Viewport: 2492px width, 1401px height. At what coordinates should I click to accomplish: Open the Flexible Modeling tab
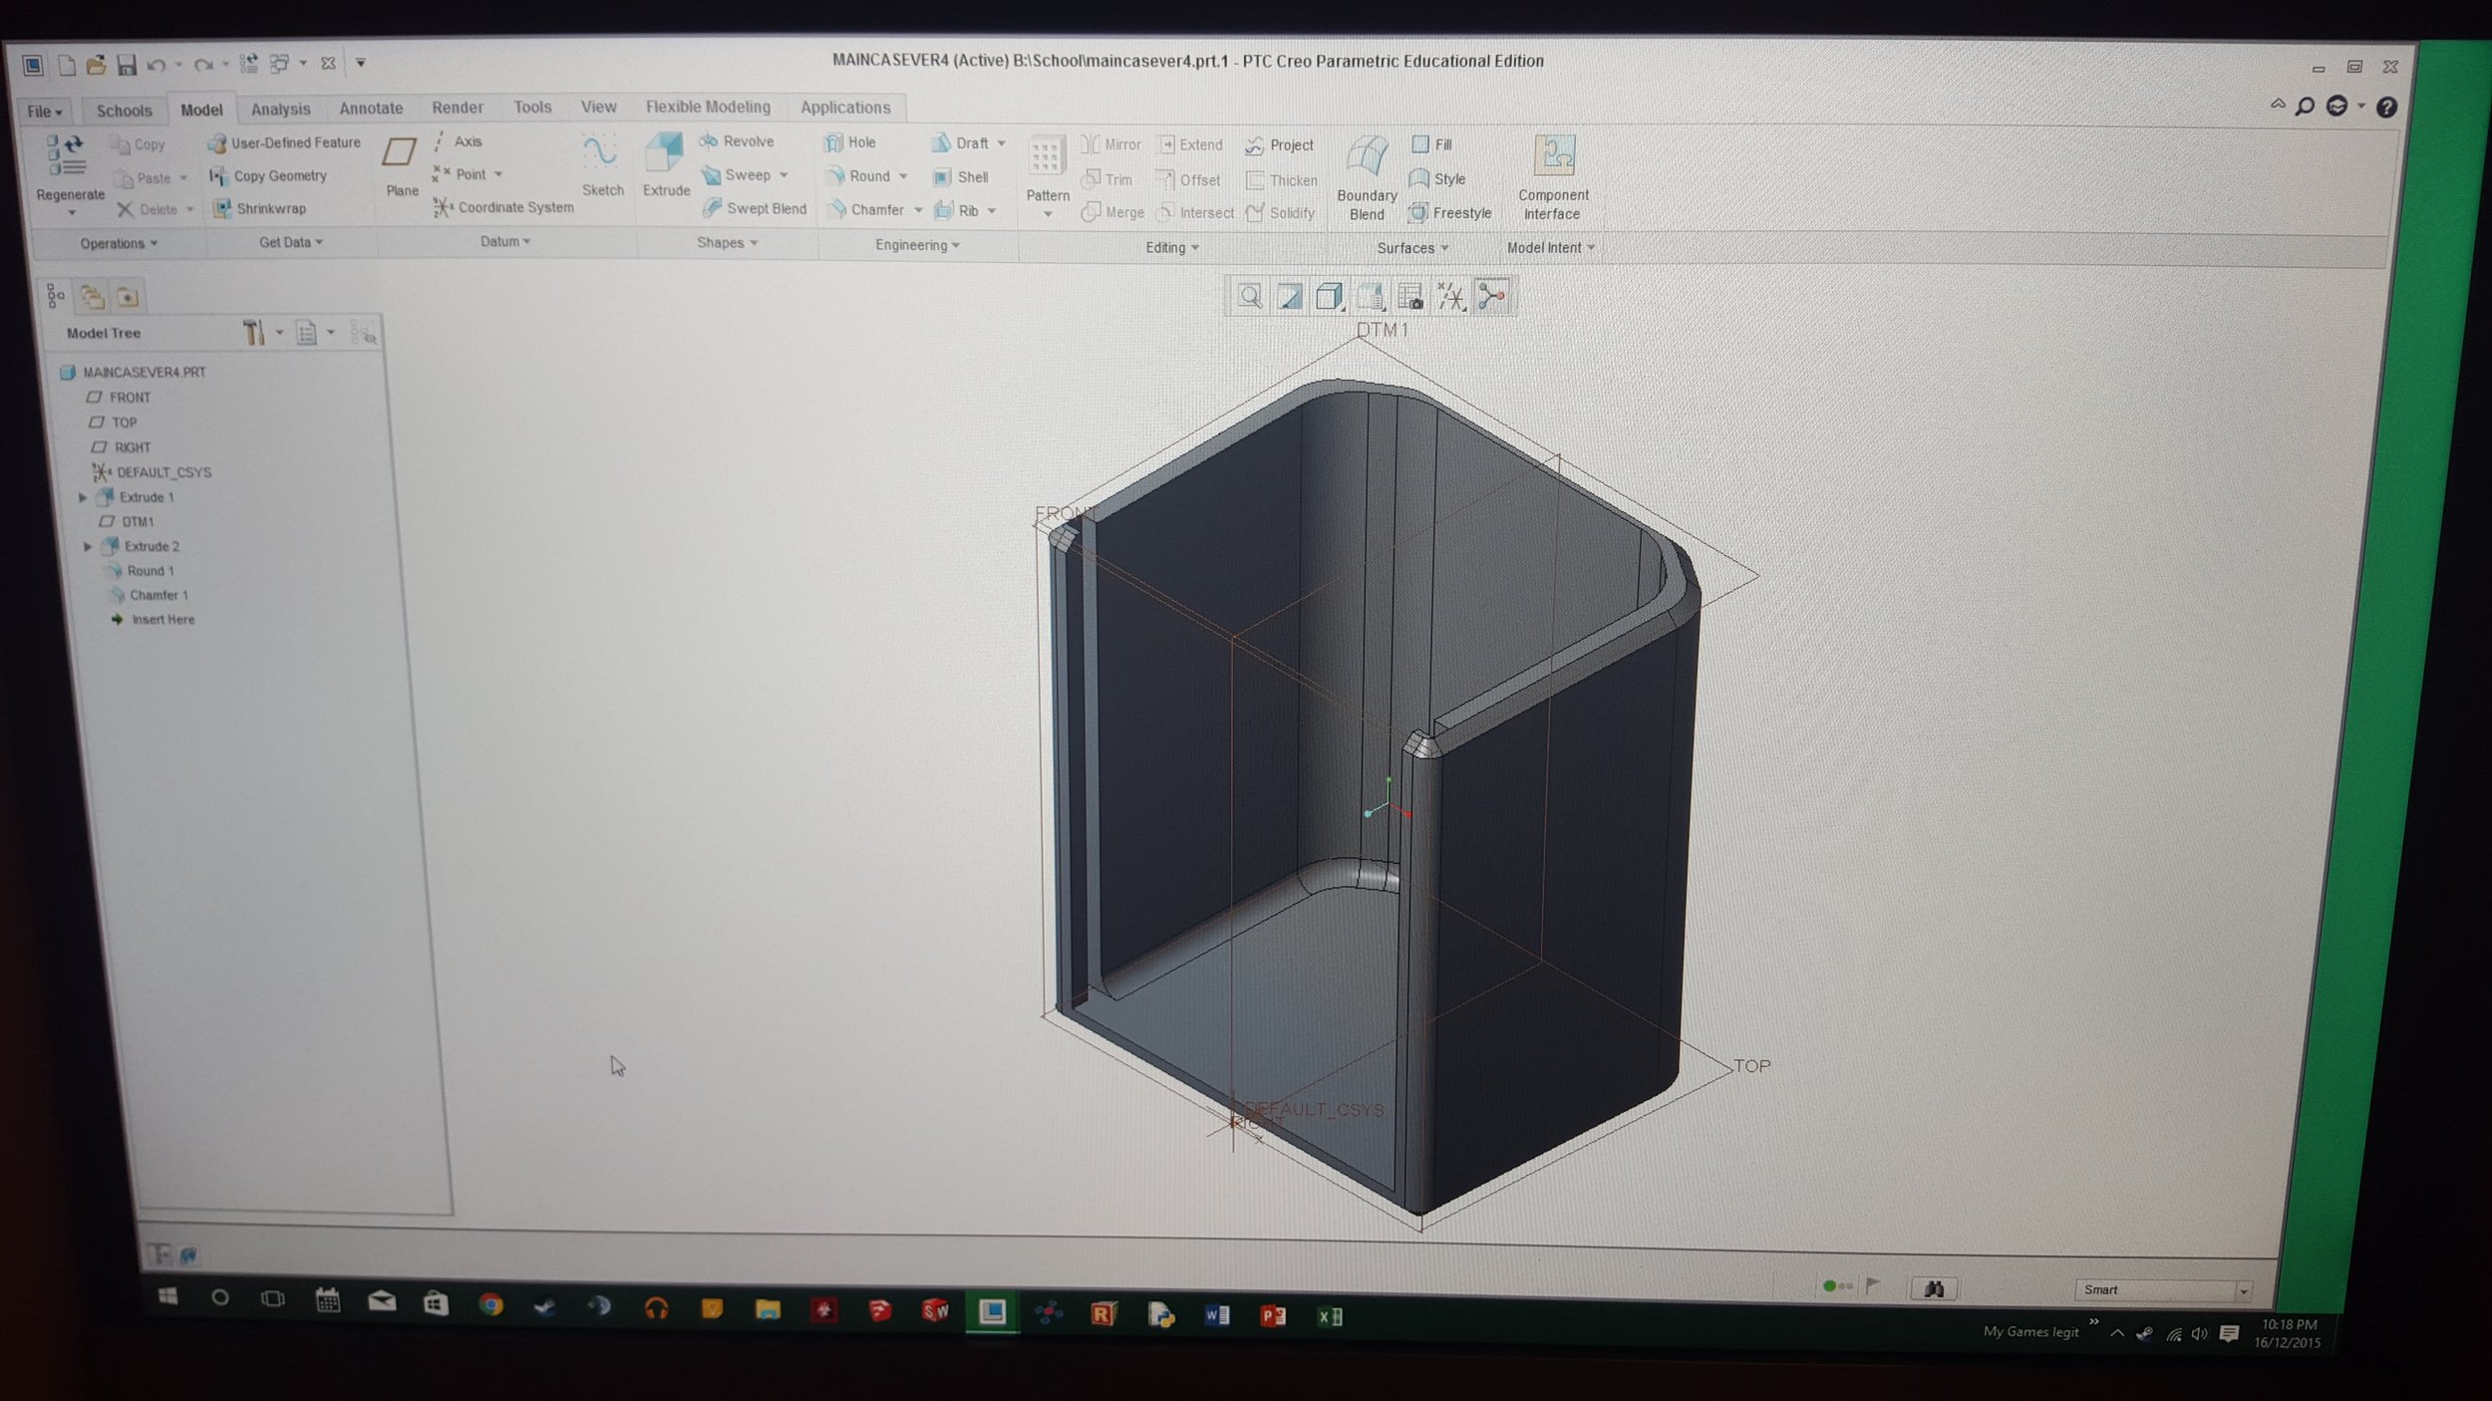click(x=708, y=107)
